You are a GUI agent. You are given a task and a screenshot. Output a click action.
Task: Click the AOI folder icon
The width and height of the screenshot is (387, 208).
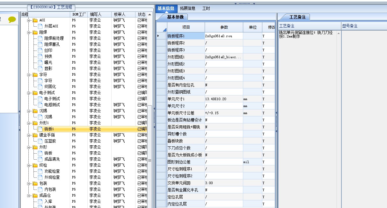[35, 20]
